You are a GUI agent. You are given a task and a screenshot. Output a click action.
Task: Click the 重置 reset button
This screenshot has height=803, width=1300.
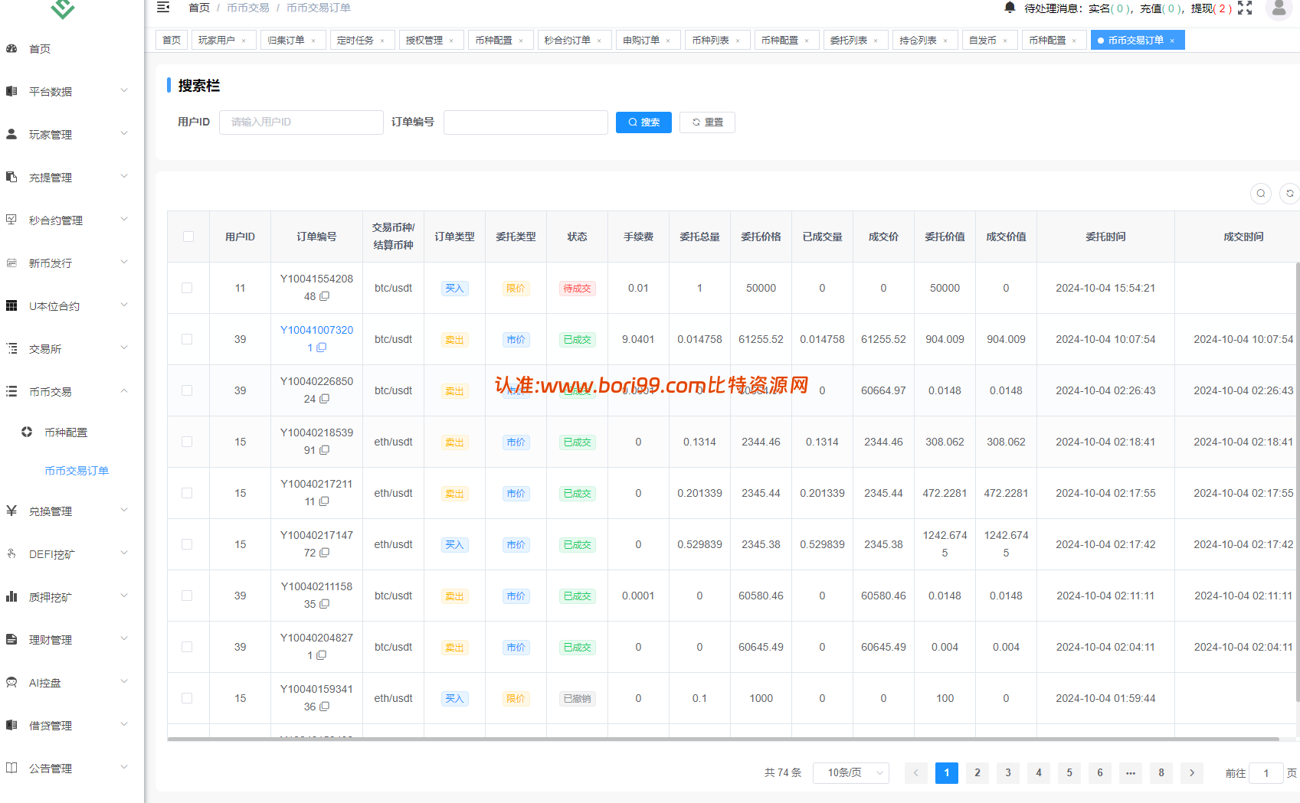pyautogui.click(x=707, y=122)
